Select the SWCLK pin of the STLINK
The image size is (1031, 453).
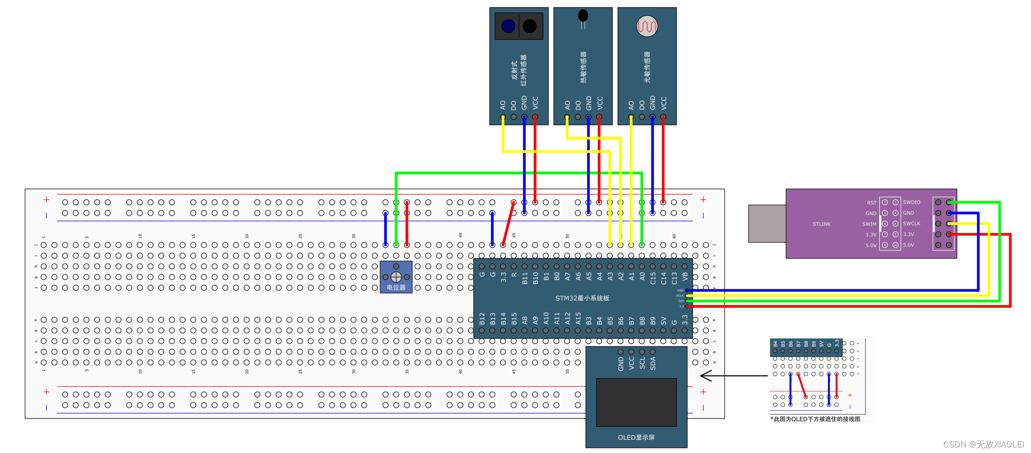tap(895, 223)
